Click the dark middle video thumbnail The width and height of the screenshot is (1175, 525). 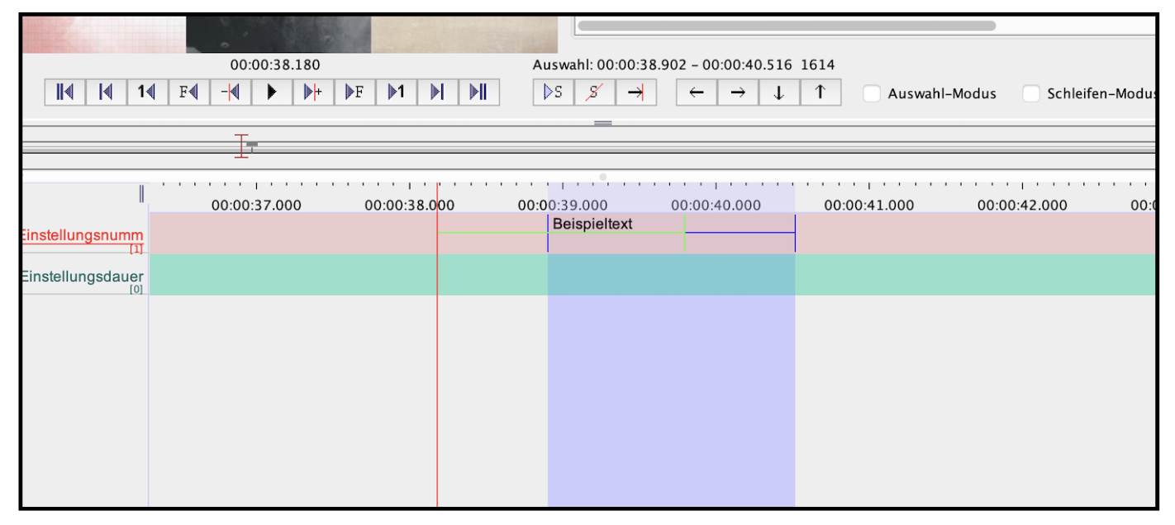coord(278,35)
